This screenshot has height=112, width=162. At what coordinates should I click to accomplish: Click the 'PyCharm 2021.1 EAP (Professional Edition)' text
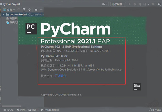click(x=71, y=47)
